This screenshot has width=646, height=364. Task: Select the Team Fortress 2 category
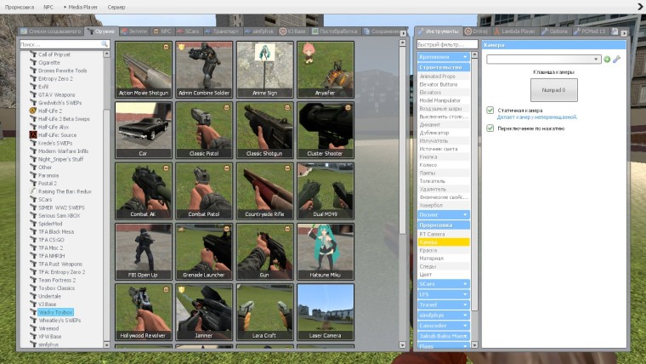point(57,280)
